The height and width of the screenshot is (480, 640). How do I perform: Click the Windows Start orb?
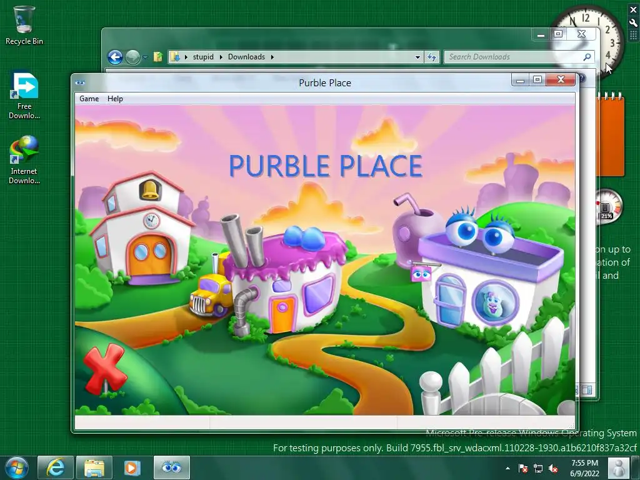(17, 467)
